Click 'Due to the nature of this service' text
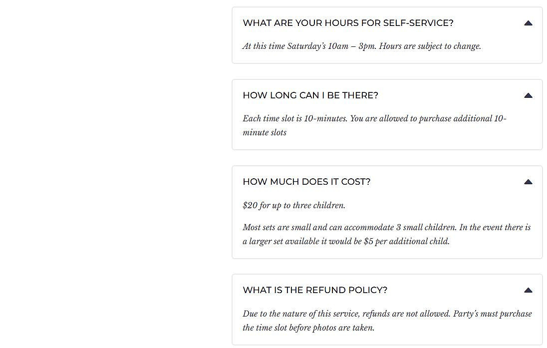The image size is (547, 348). 301,314
